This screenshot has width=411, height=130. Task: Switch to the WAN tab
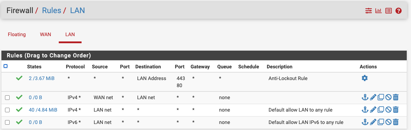(x=45, y=34)
